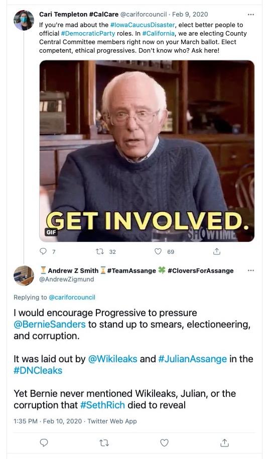Share Cari Templeton's tweet
269x459 pixels.
click(217, 251)
